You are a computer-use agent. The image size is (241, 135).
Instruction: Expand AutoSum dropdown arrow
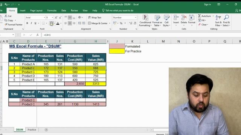[213, 16]
